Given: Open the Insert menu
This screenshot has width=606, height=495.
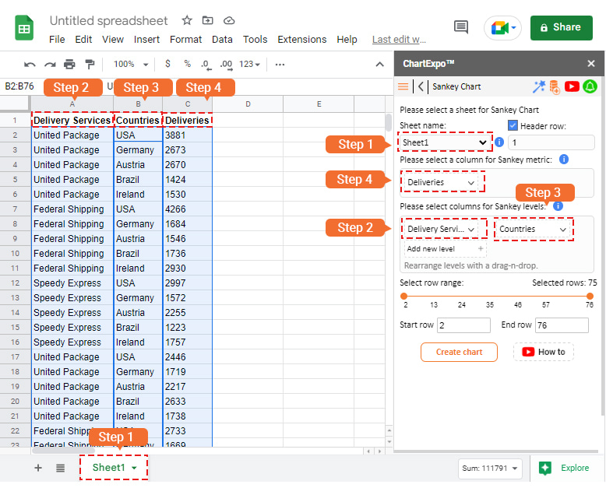Looking at the screenshot, I should pos(146,40).
